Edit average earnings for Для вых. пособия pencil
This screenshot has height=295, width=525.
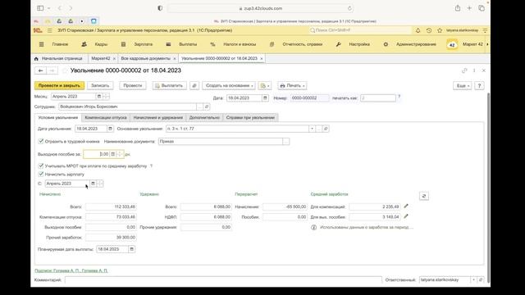coord(406,216)
